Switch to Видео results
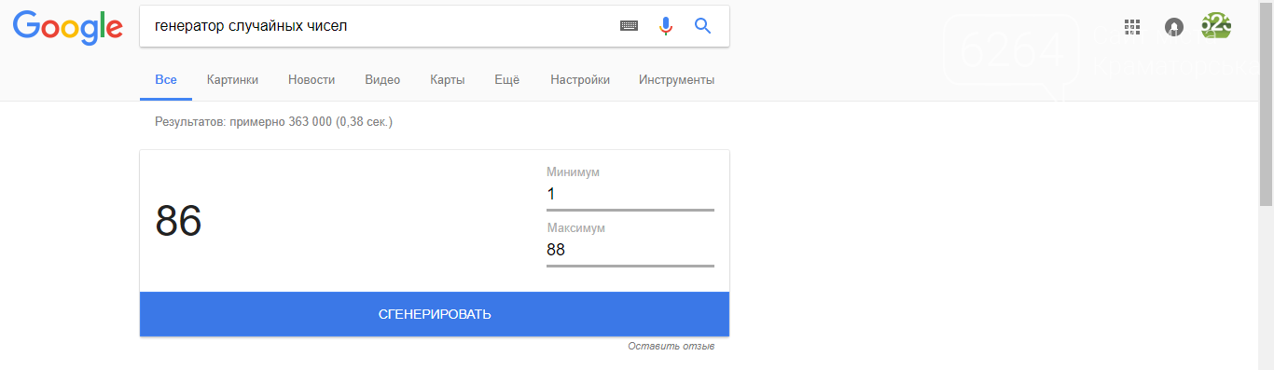 tap(382, 80)
